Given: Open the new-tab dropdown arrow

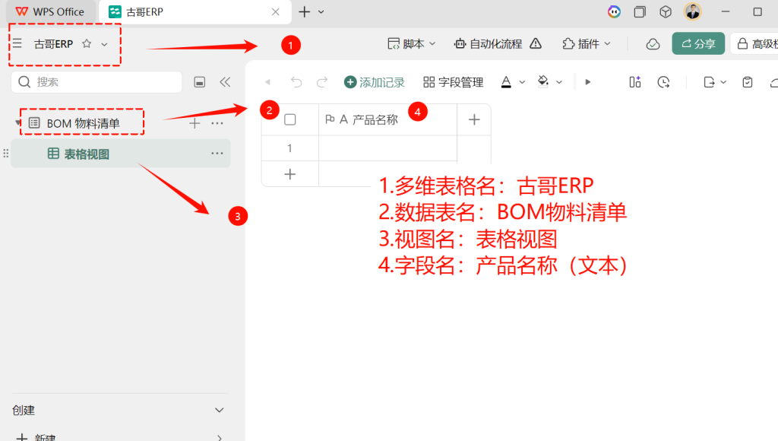Looking at the screenshot, I should [x=321, y=12].
